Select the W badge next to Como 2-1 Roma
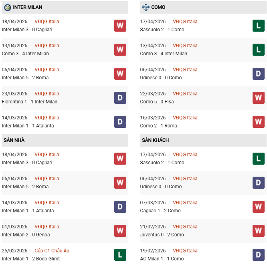The height and width of the screenshot is (264, 267). tap(259, 122)
